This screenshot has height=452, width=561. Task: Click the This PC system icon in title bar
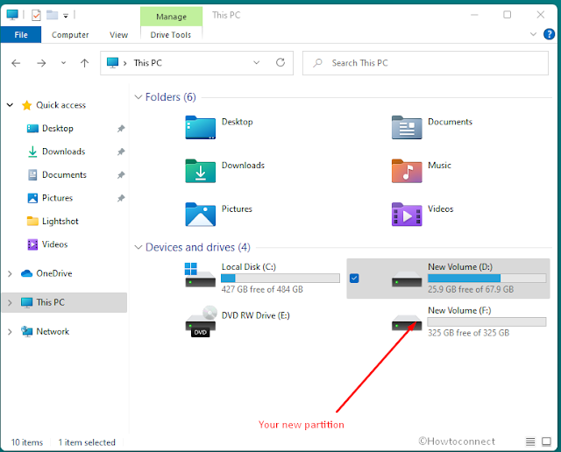[x=12, y=15]
